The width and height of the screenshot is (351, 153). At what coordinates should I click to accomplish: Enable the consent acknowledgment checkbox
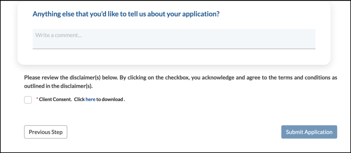[x=28, y=100]
